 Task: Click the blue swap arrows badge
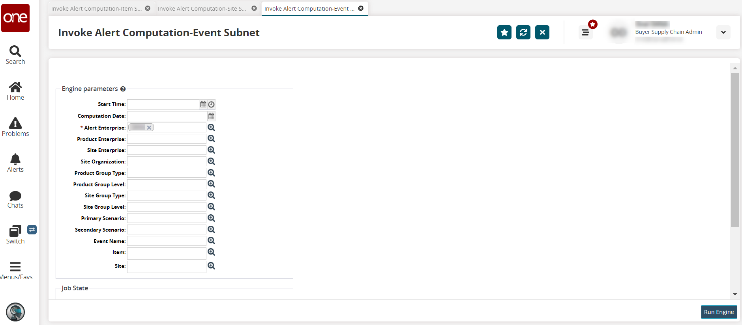tap(32, 230)
